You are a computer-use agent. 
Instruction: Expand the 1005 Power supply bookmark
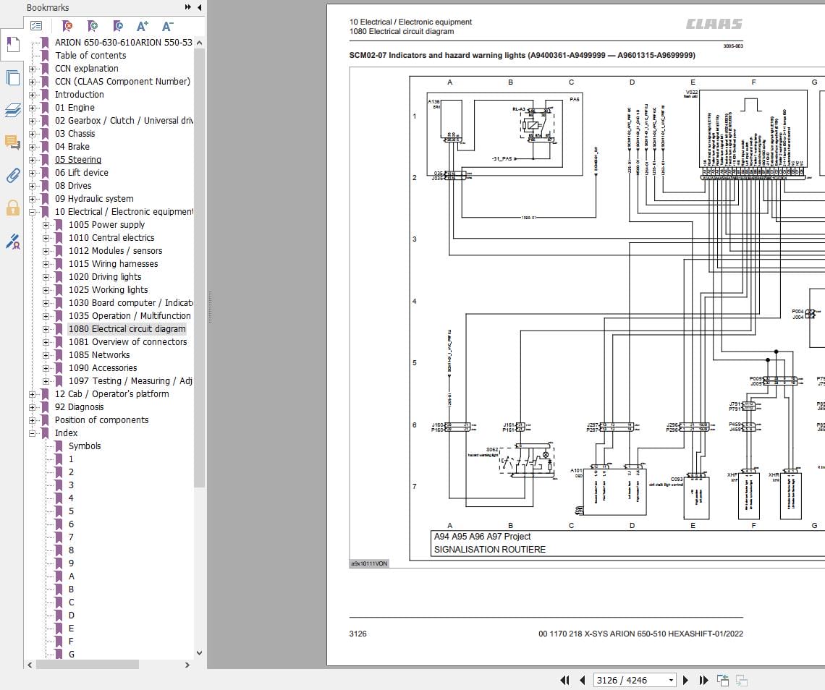[46, 224]
